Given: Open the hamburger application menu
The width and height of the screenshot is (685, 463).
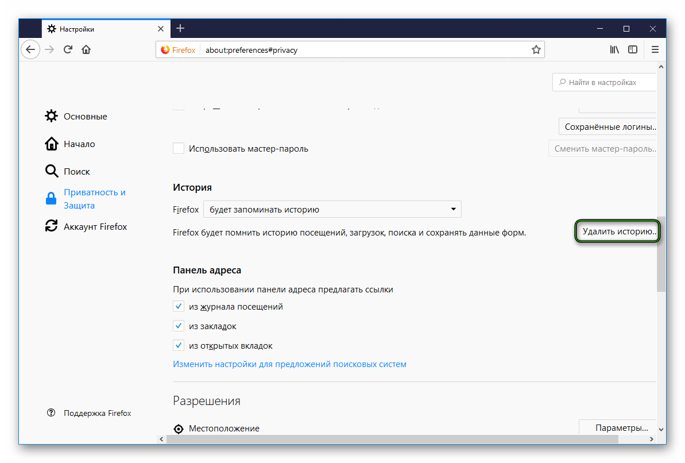Looking at the screenshot, I should tap(655, 50).
